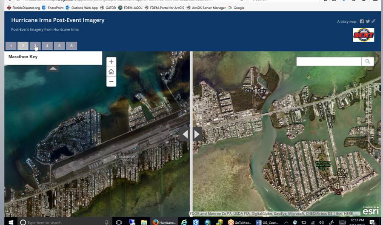
Task: Activate Cortana microphone in taskbar
Action: (106, 222)
